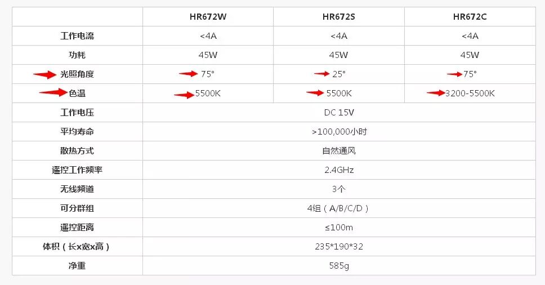The width and height of the screenshot is (545, 285).
Task: Click red arrow pointing to HR672W 75° value
Action: coord(189,74)
